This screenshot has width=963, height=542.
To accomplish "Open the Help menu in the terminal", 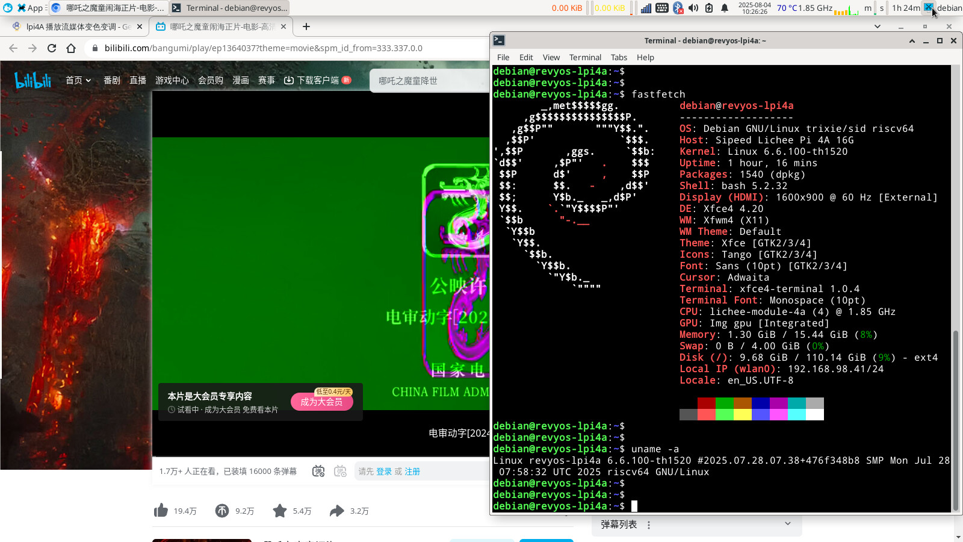I will [645, 57].
